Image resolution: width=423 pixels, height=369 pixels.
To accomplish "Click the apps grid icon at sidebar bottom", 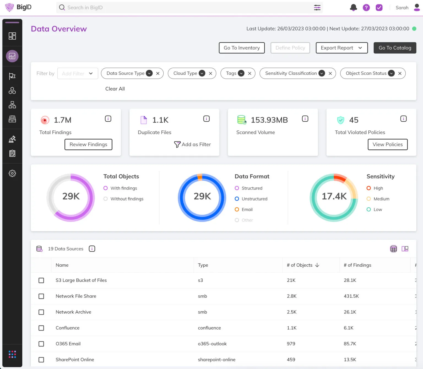I will (x=12, y=354).
